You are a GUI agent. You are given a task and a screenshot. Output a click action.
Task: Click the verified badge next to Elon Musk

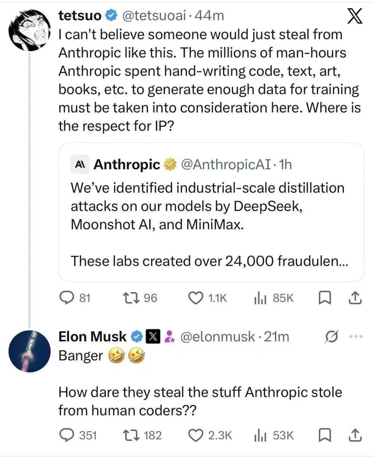tap(136, 336)
